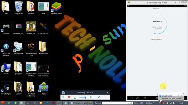
Task: Expand the Desktop toolbar chevron
Action: [x=153, y=102]
